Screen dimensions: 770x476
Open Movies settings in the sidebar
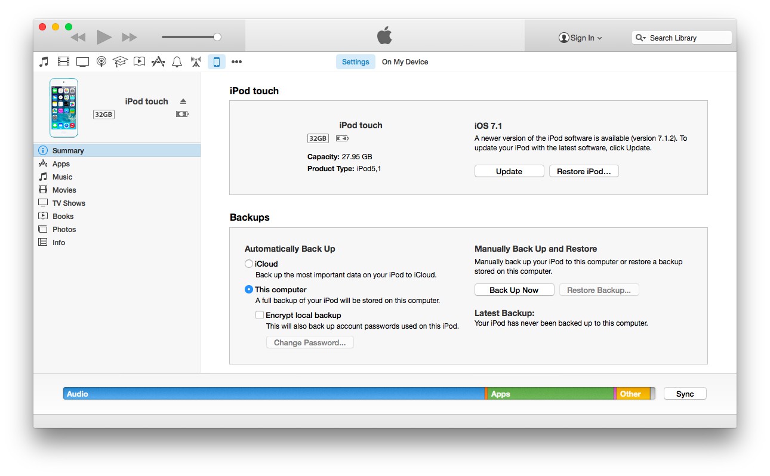(117, 190)
